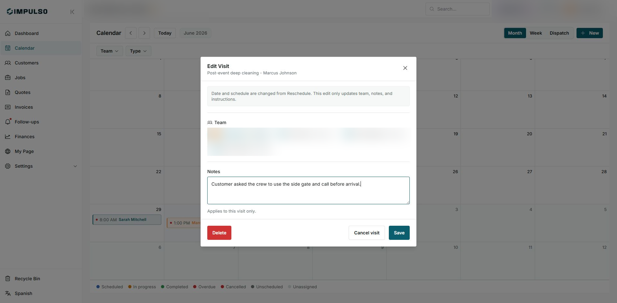Open Finances page
This screenshot has height=303, width=617.
pyautogui.click(x=41, y=137)
